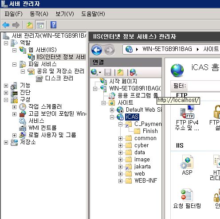
Task: Expand the Default Web Site node
Action: (112, 110)
